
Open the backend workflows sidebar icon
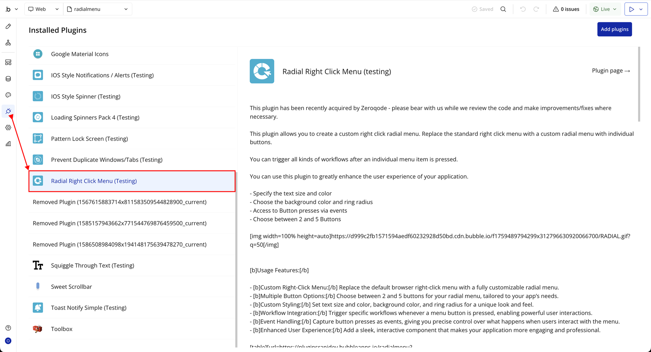[x=8, y=62]
